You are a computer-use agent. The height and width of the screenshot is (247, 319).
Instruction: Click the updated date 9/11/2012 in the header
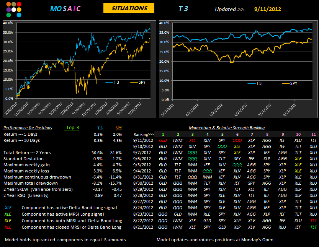(268, 9)
